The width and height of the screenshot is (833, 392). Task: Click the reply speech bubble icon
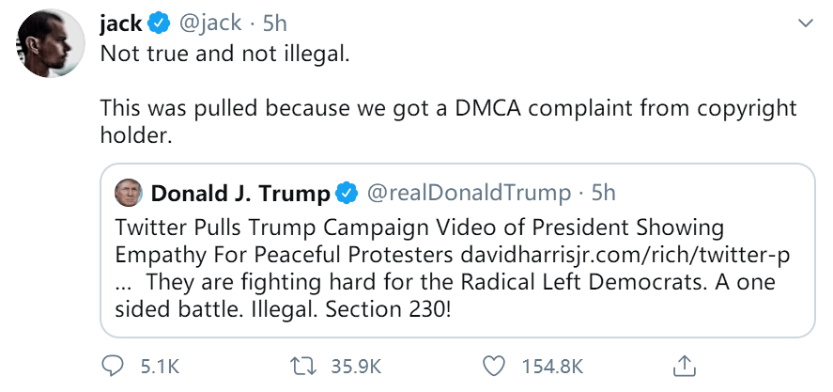pyautogui.click(x=113, y=365)
